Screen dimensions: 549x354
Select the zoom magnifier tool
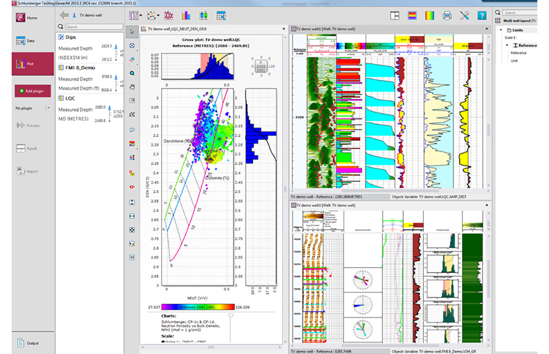(x=132, y=73)
